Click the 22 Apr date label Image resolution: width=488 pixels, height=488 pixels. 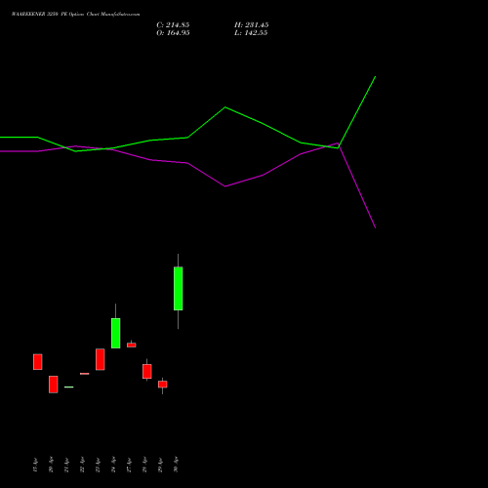(82, 465)
